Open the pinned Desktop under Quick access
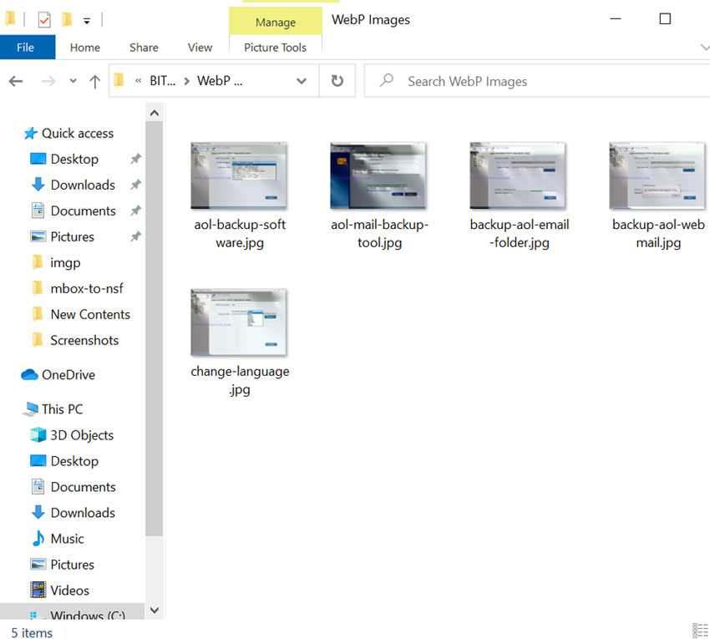The height and width of the screenshot is (639, 710). tap(74, 159)
